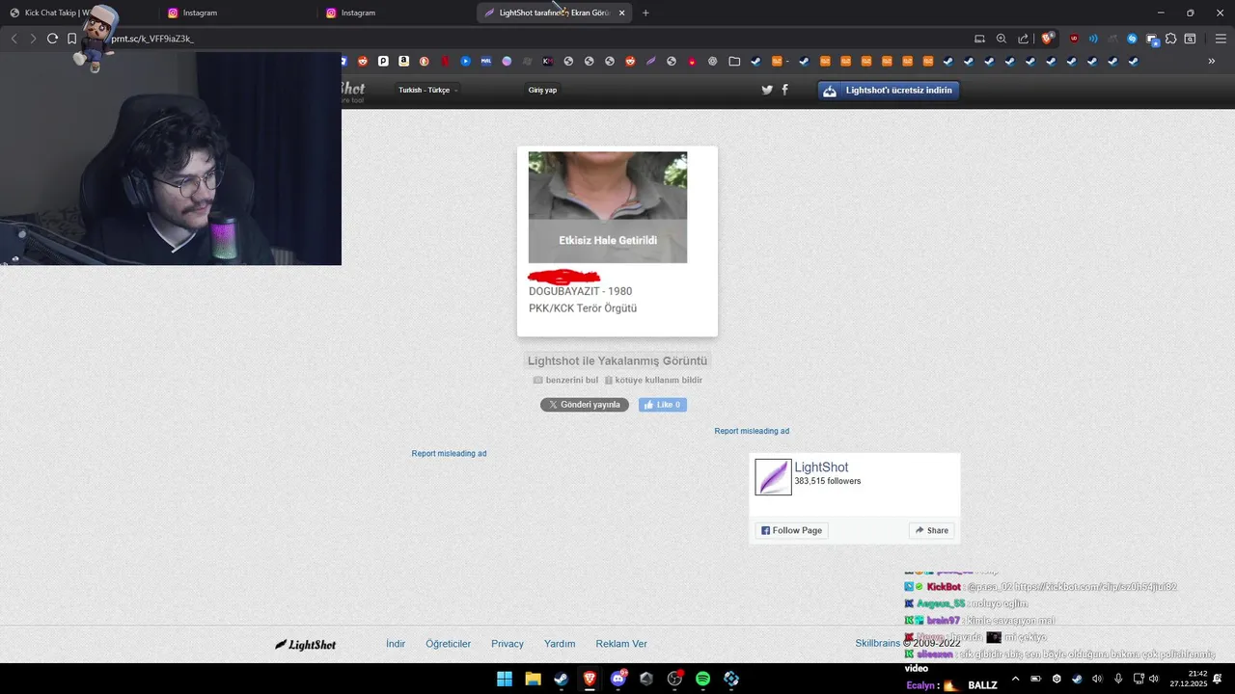Open LightShot's Twitter bird icon
This screenshot has width=1235, height=694.
point(767,90)
